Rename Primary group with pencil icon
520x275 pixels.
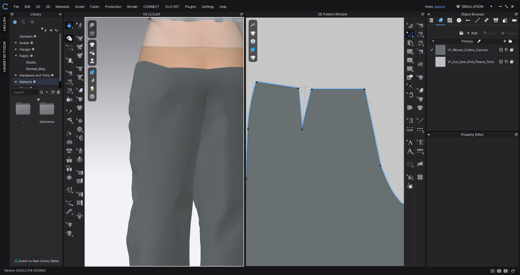479,41
